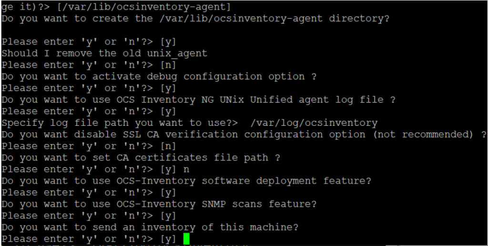488x246 pixels.
Task: Click the '[y]' default under directory creation prompt
Action: [x=168, y=42]
